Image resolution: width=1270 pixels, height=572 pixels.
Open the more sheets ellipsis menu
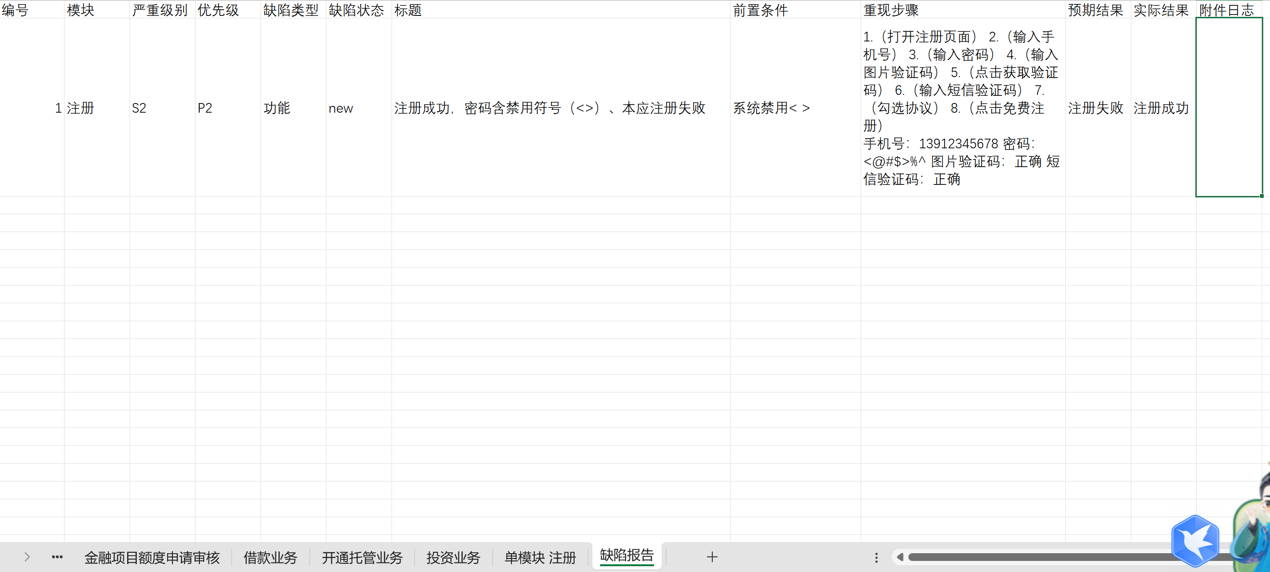[x=57, y=557]
